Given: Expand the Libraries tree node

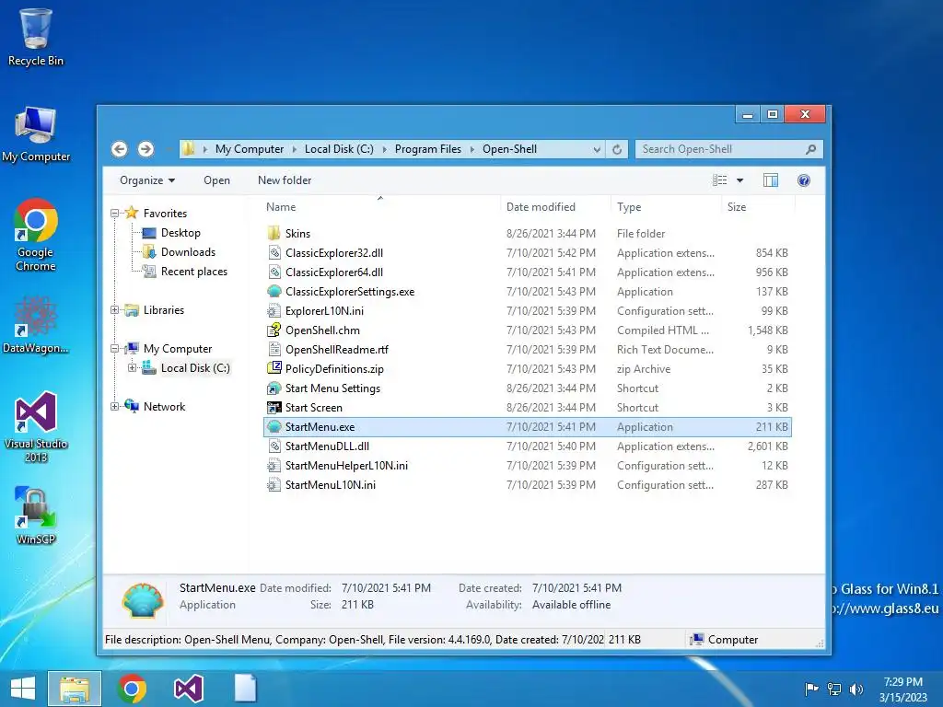Looking at the screenshot, I should click(114, 310).
